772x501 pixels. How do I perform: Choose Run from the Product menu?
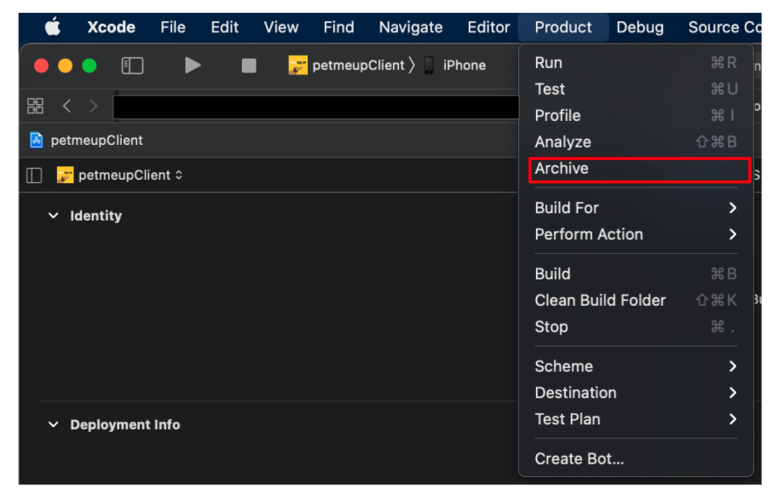click(x=636, y=63)
